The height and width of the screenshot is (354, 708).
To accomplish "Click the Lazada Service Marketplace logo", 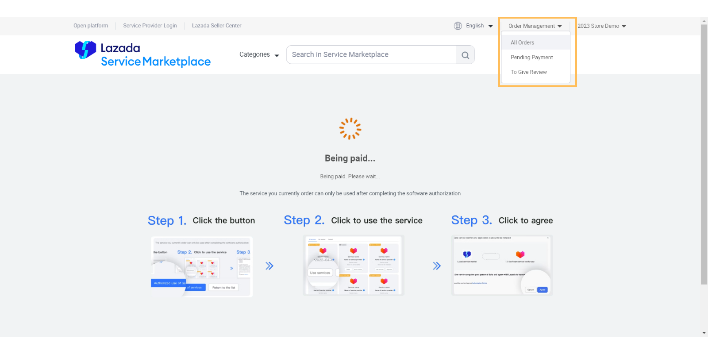I will coord(143,54).
